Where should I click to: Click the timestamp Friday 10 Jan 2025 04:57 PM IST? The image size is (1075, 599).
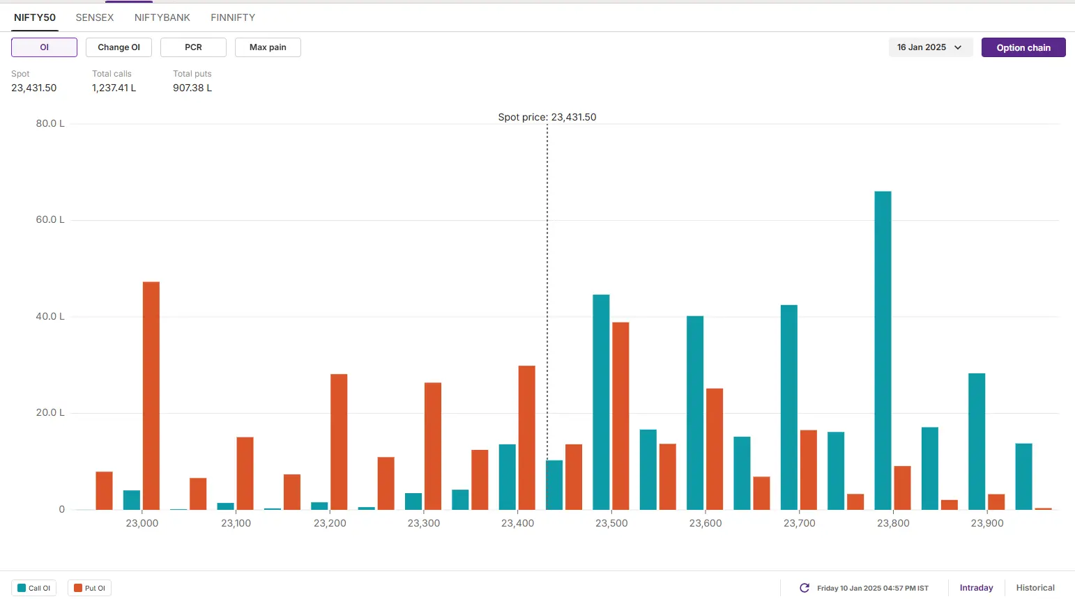coord(873,588)
